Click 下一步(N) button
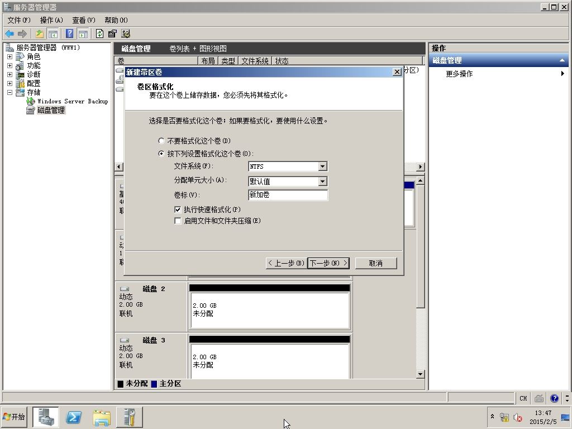Screen dimensions: 572x429 328,263
